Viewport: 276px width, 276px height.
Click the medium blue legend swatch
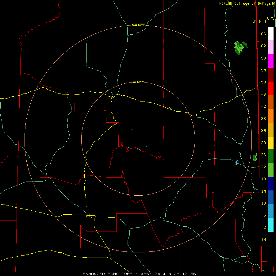[x=271, y=197]
